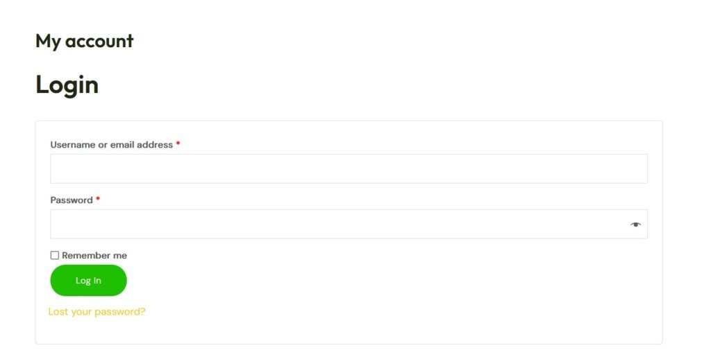This screenshot has width=711, height=350.
Task: Click the 'Login' heading
Action: pyautogui.click(x=67, y=85)
